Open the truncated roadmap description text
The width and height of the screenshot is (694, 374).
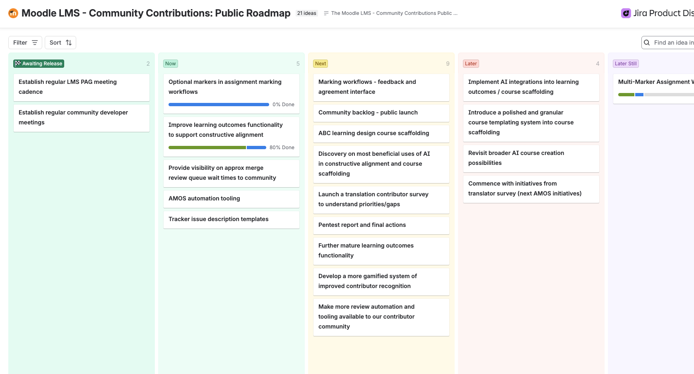coord(394,13)
